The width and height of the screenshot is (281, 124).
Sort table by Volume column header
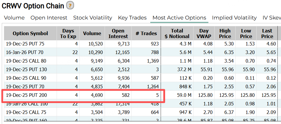point(92,33)
